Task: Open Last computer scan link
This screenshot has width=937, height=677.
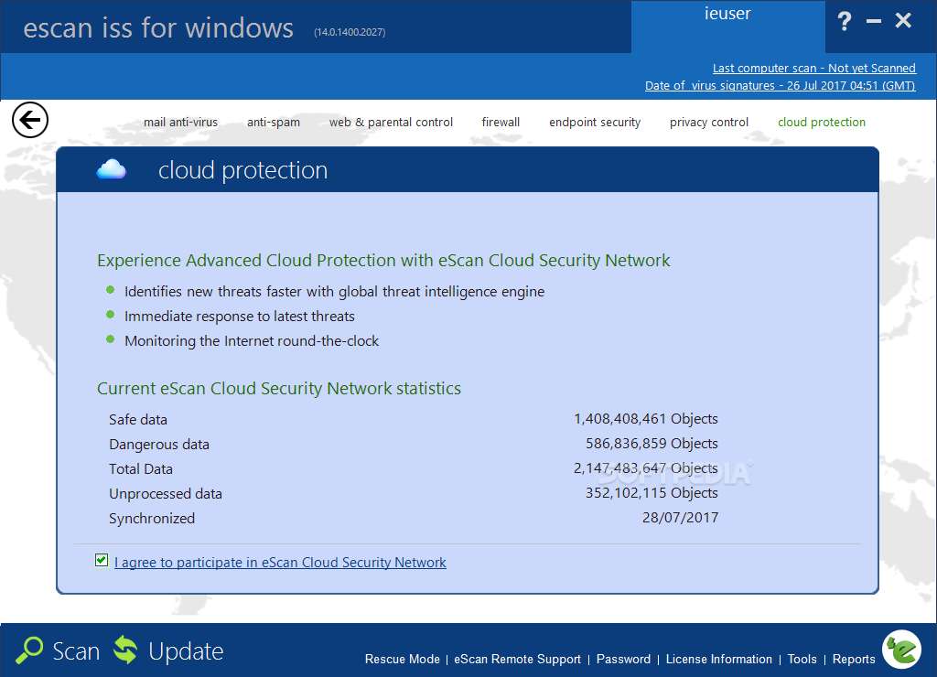Action: click(813, 68)
